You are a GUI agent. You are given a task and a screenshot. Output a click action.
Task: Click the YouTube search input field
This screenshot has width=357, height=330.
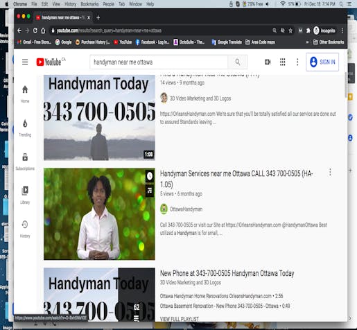tap(159, 62)
